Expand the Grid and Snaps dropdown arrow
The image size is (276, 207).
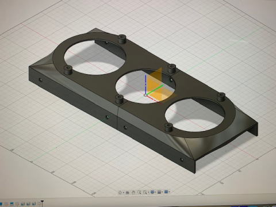point(162,192)
